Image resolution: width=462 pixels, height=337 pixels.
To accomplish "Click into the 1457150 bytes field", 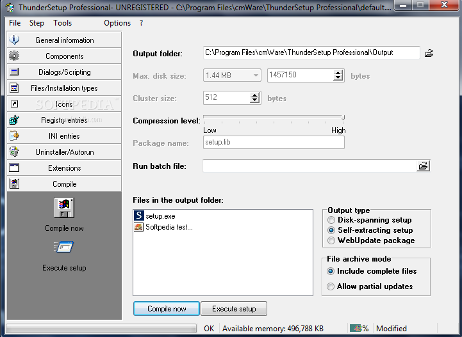I will pos(301,75).
